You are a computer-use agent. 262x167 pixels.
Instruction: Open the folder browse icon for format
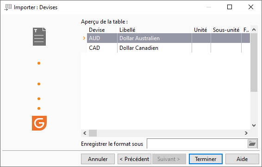252,143
